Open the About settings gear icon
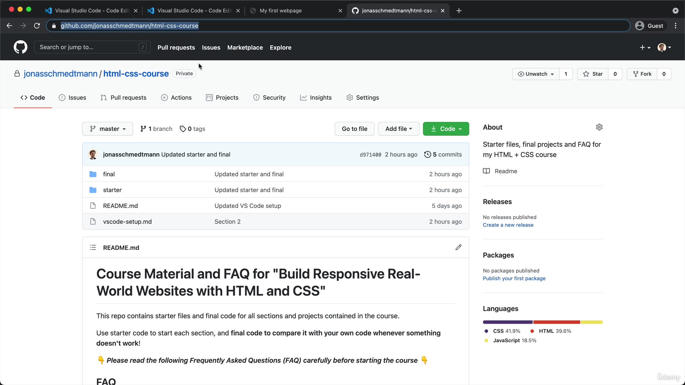This screenshot has height=385, width=685. 599,127
